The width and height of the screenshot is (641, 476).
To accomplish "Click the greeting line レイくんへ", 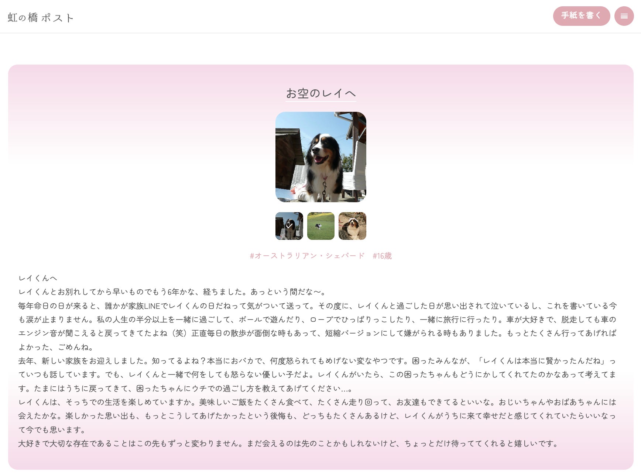I will coord(38,278).
